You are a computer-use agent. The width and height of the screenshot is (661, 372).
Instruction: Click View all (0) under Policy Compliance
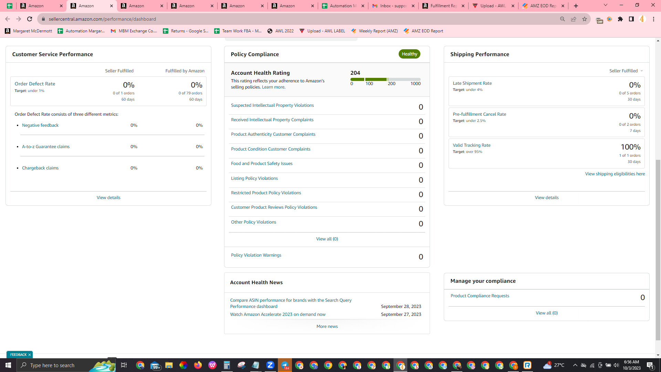click(327, 239)
